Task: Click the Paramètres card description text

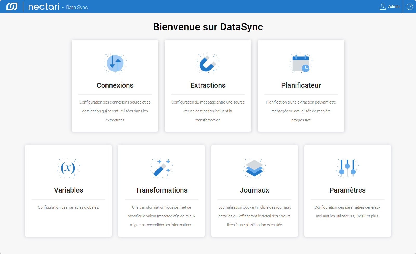Action: pyautogui.click(x=347, y=212)
